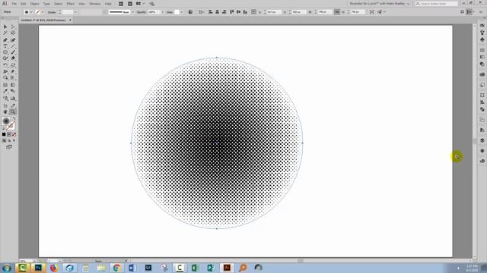Click the horizontal align left icon
This screenshot has width=487, height=273.
[x=210, y=12]
